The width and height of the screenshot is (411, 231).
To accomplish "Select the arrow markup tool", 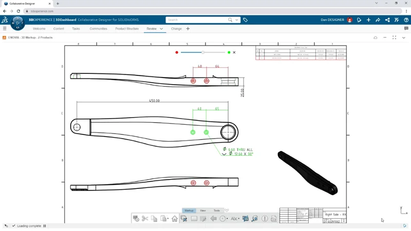I will coord(213,219).
